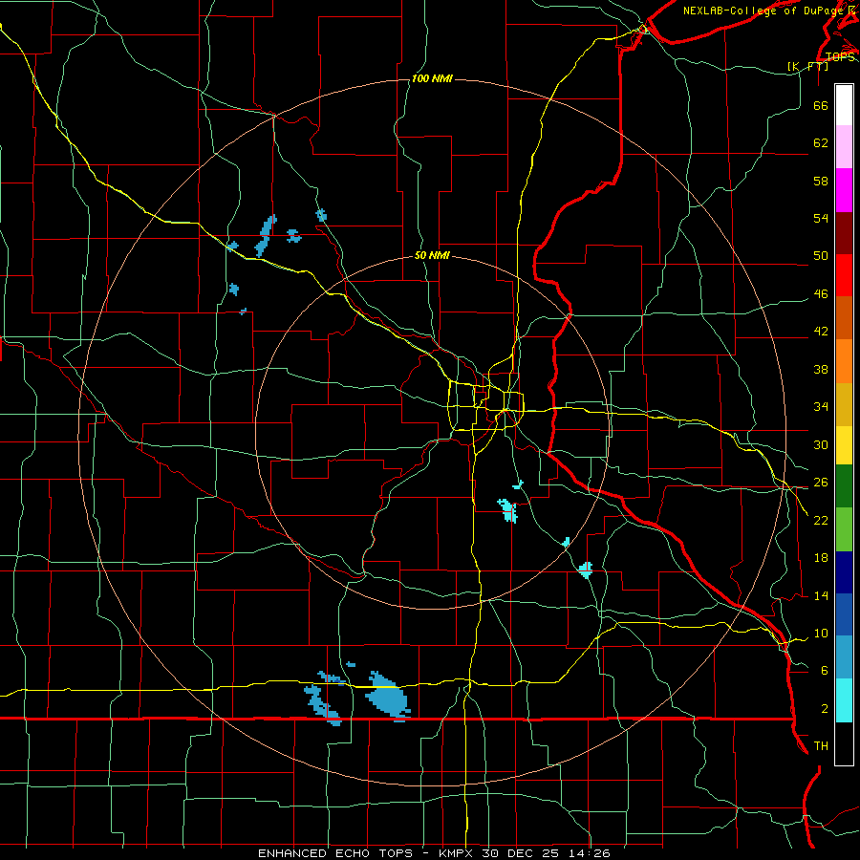Click the gold legend swatch

coord(844,404)
